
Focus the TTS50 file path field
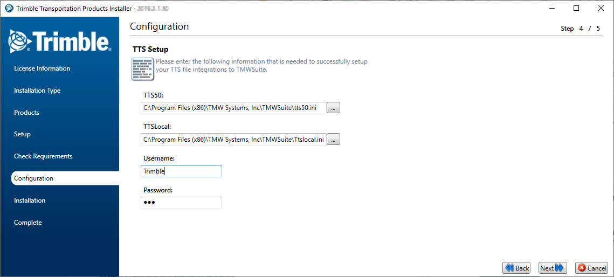pyautogui.click(x=233, y=108)
